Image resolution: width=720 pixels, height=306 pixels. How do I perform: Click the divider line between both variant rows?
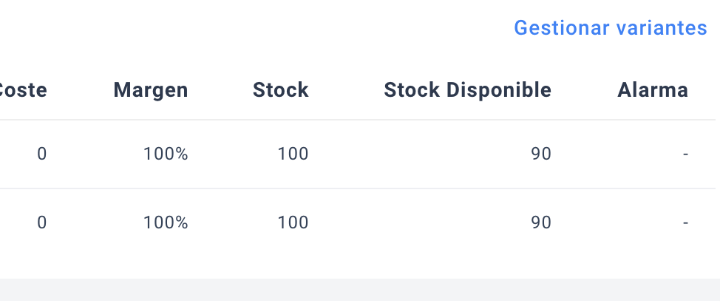359,188
